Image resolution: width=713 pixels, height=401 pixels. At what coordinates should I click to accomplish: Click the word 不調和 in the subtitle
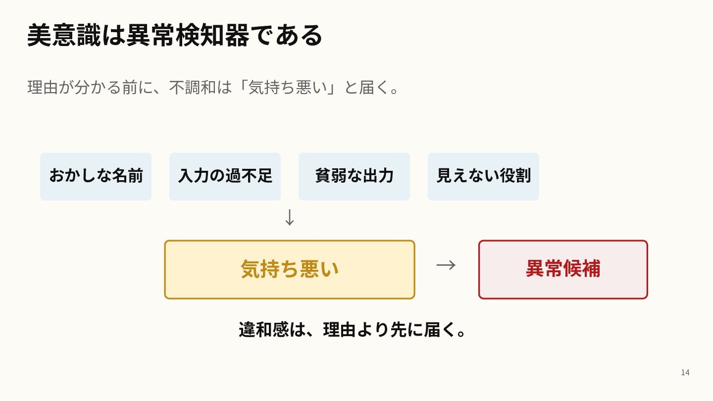click(x=193, y=88)
